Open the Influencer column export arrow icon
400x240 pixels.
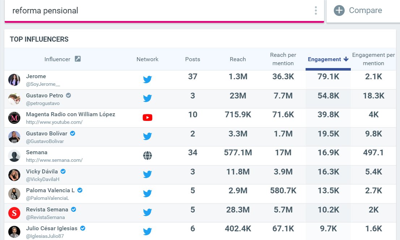click(x=77, y=59)
